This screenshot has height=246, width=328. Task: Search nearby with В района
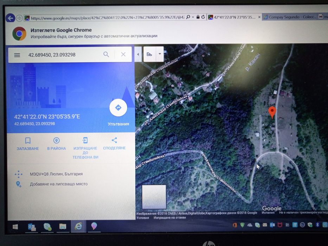[57, 144]
